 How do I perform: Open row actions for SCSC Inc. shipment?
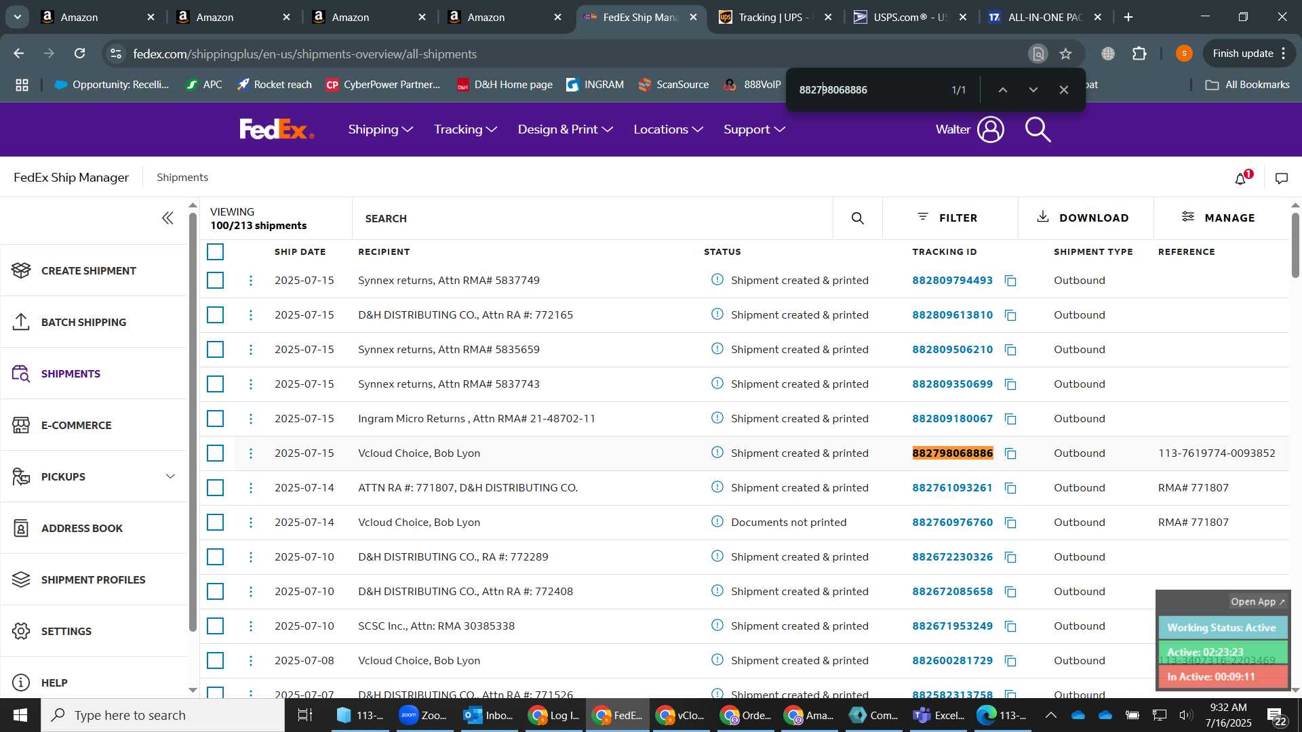click(251, 626)
